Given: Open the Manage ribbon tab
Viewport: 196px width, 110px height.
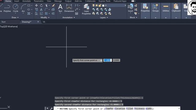Looking at the screenshot, I should click(x=58, y=1).
